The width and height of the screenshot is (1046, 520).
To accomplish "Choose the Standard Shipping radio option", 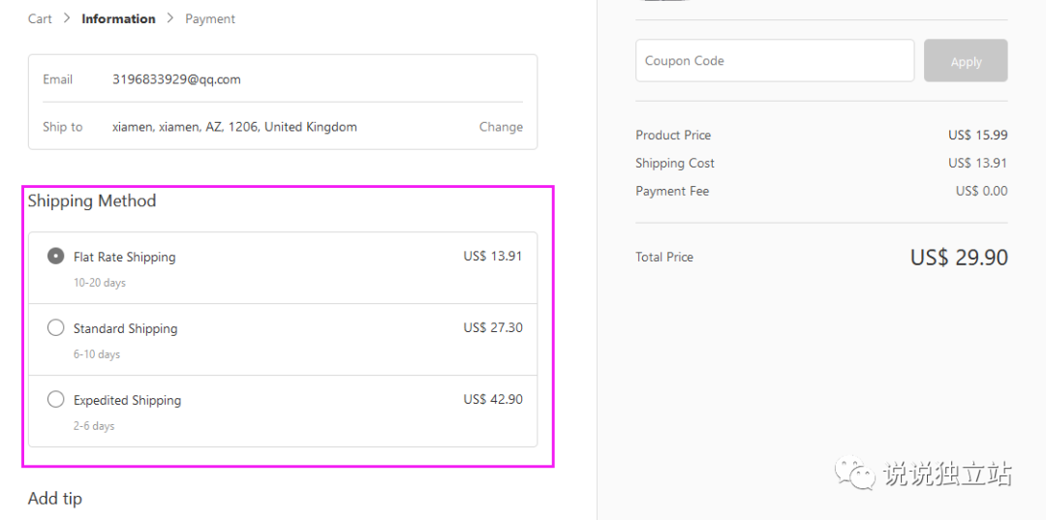I will pyautogui.click(x=56, y=328).
